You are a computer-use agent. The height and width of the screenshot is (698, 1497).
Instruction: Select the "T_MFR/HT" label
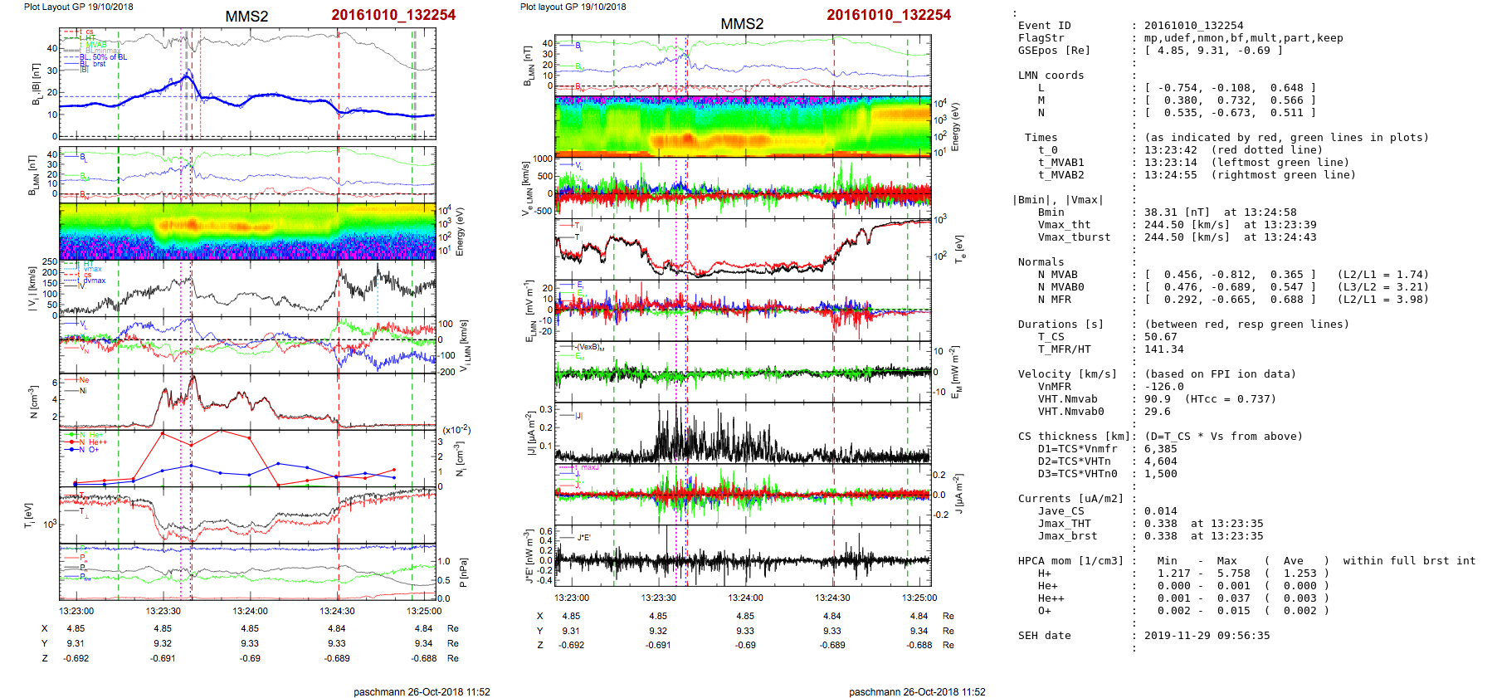[x=1064, y=349]
